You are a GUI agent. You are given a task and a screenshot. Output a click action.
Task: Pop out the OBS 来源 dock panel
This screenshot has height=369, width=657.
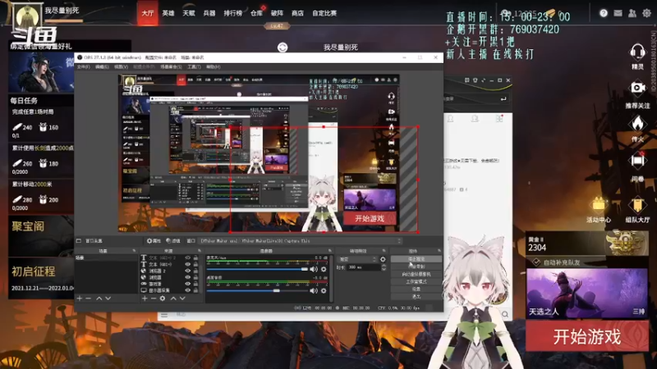point(199,251)
